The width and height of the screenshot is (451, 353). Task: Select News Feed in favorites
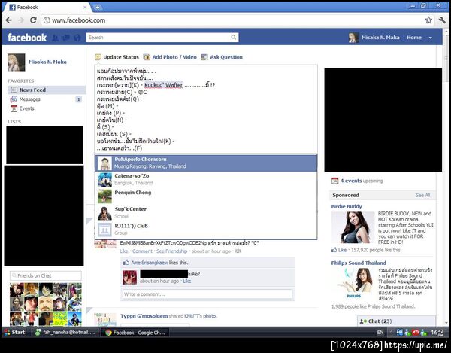pyautogui.click(x=47, y=90)
